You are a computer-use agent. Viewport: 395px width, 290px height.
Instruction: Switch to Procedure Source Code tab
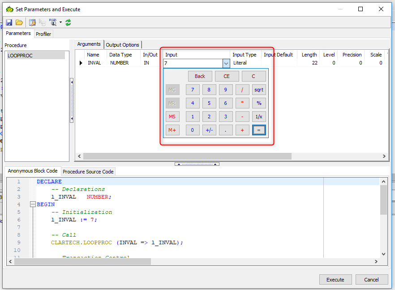pos(88,172)
